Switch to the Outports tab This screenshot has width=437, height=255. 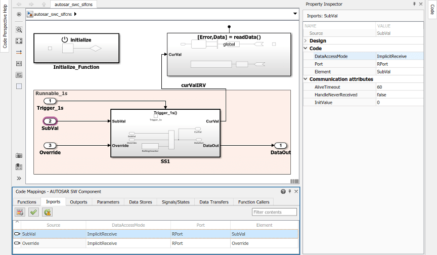pyautogui.click(x=78, y=202)
